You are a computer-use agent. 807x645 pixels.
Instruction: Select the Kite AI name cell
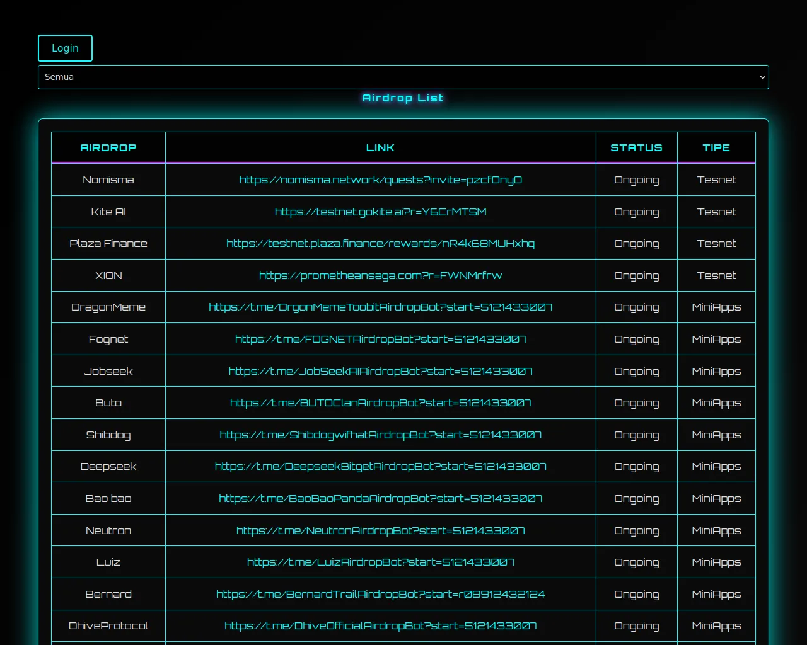[x=108, y=212]
